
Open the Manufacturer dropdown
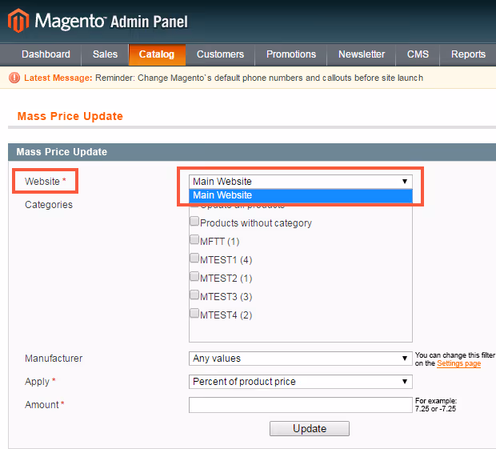pos(301,359)
